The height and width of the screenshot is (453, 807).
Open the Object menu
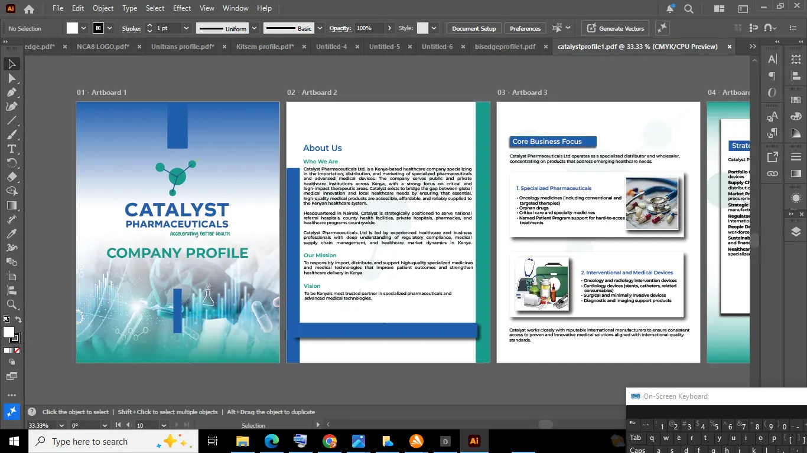103,8
